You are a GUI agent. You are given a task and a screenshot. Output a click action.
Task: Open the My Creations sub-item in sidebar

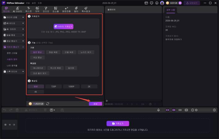click(x=12, y=65)
